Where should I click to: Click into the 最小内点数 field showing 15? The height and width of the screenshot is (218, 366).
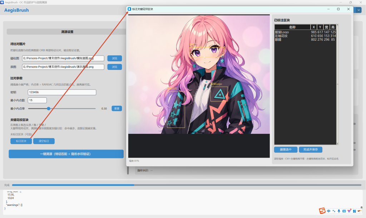coord(37,100)
